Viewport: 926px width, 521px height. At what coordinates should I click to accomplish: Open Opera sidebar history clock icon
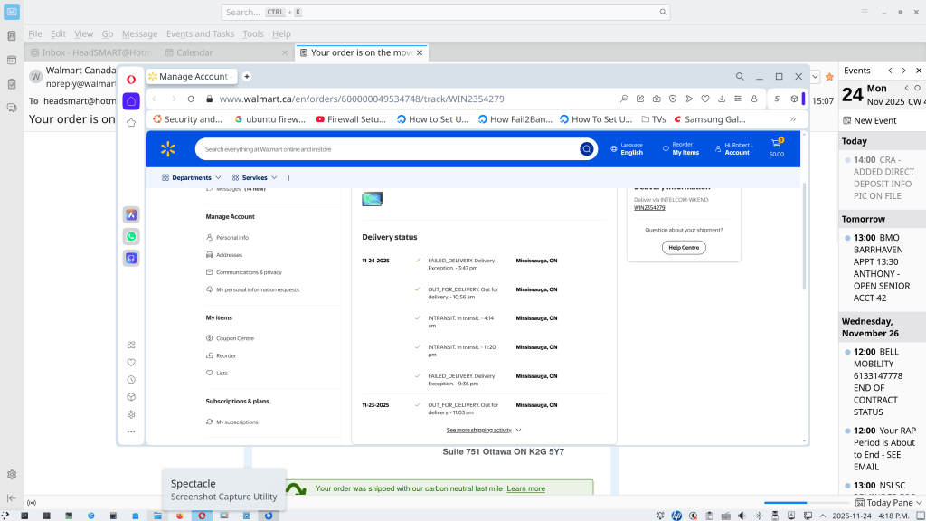pyautogui.click(x=131, y=380)
